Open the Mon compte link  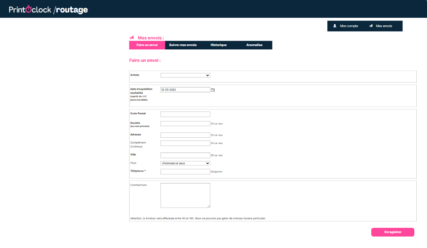point(349,26)
